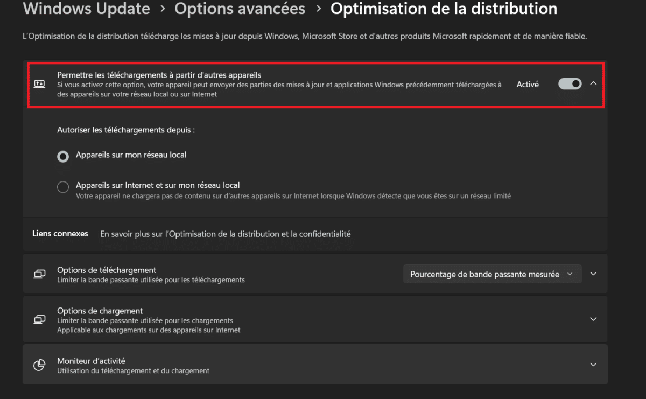Select "Appareils sur mon réseau local"
646x399 pixels.
click(x=63, y=156)
